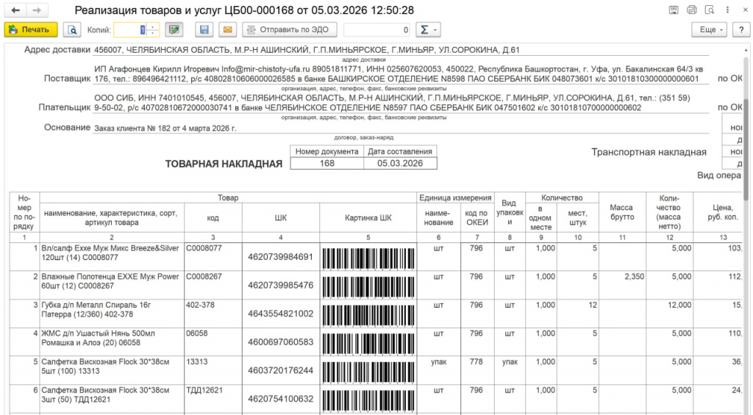Select Губка д/п Металл Спираль name cell
Viewport: 753px width, 415px height.
click(112, 314)
